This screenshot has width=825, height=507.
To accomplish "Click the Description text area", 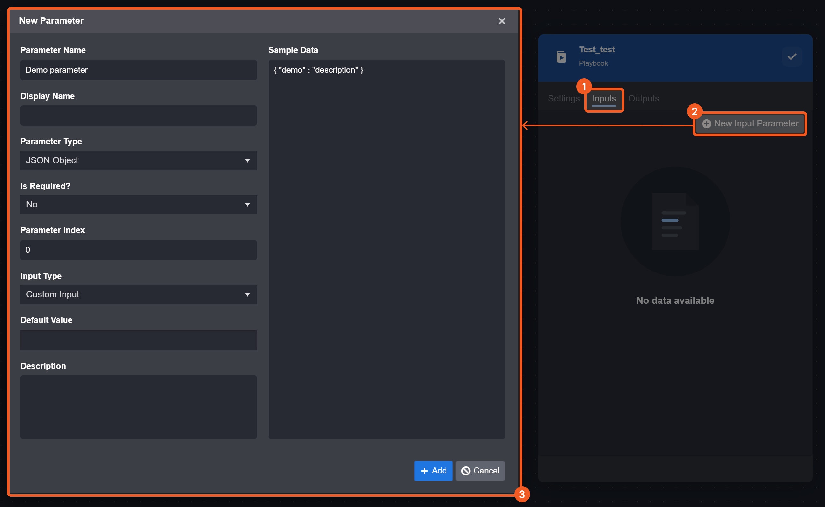I will click(138, 407).
